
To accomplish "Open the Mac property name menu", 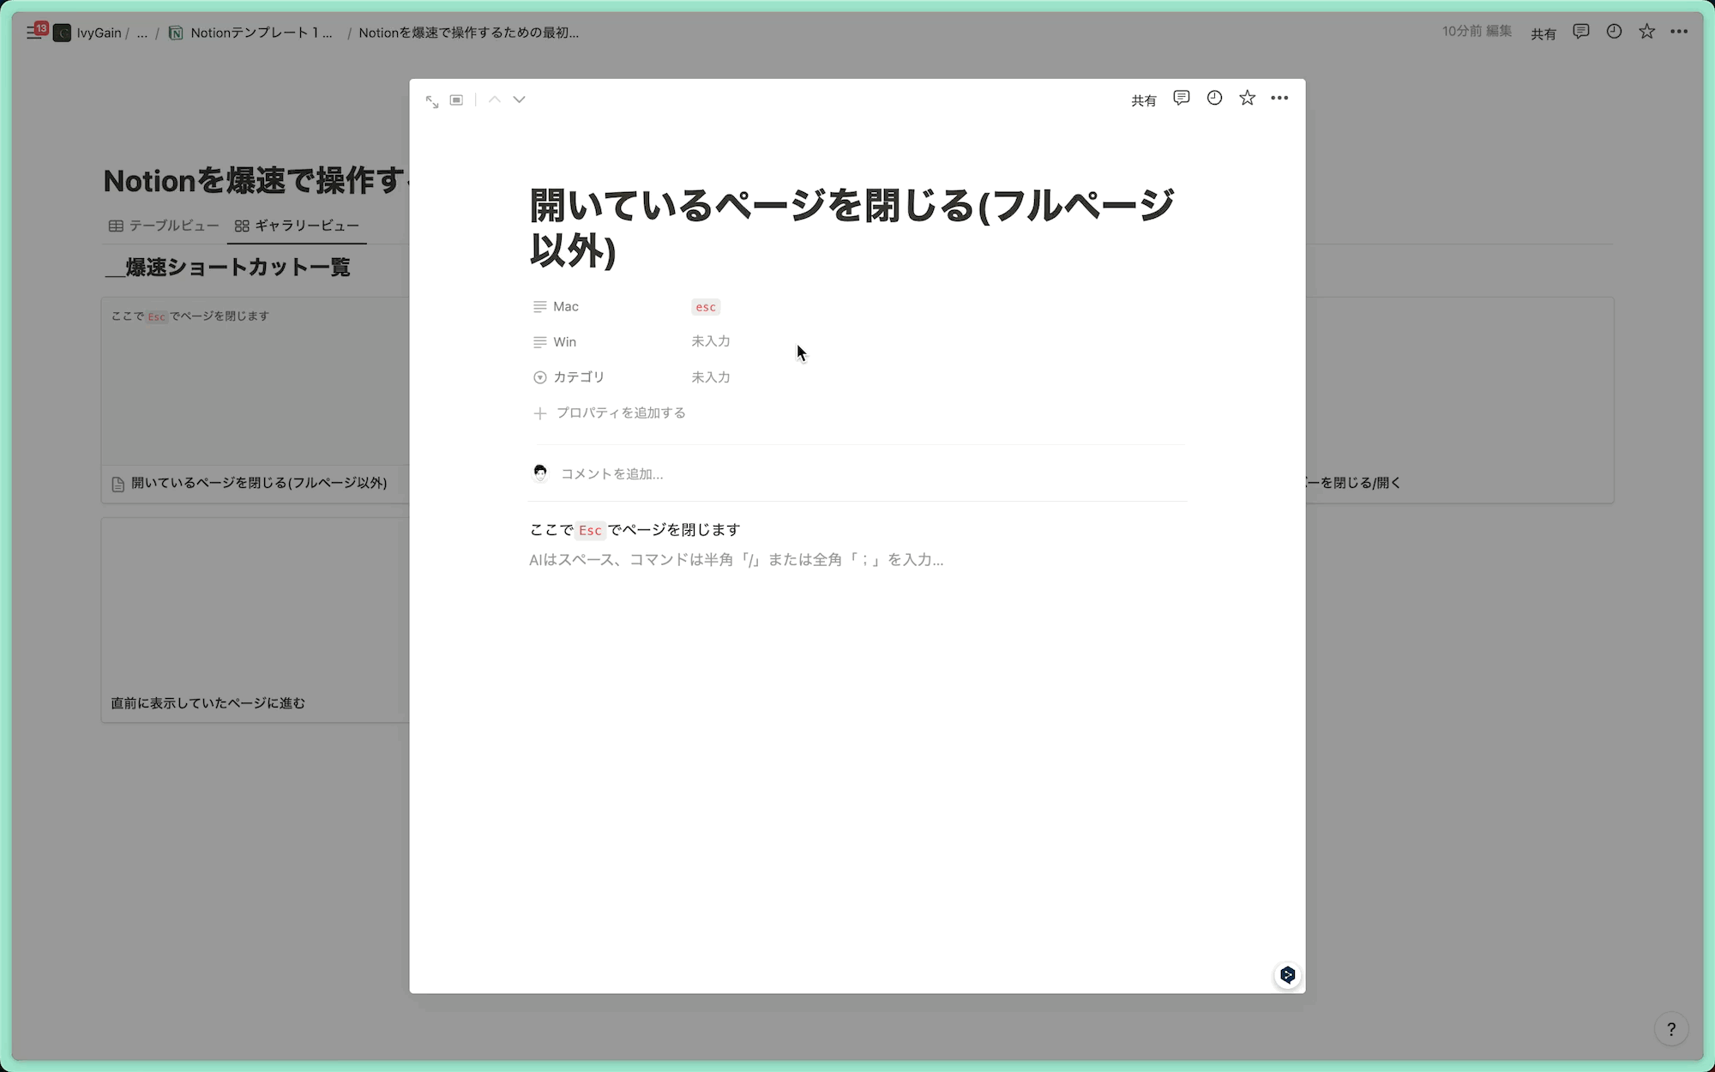I will point(565,307).
